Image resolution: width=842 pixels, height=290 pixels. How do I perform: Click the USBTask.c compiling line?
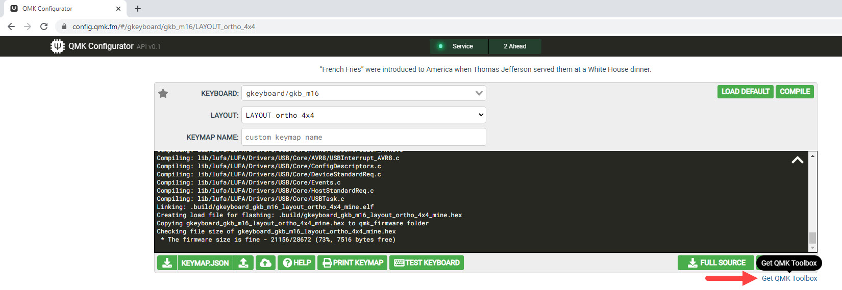coord(251,199)
